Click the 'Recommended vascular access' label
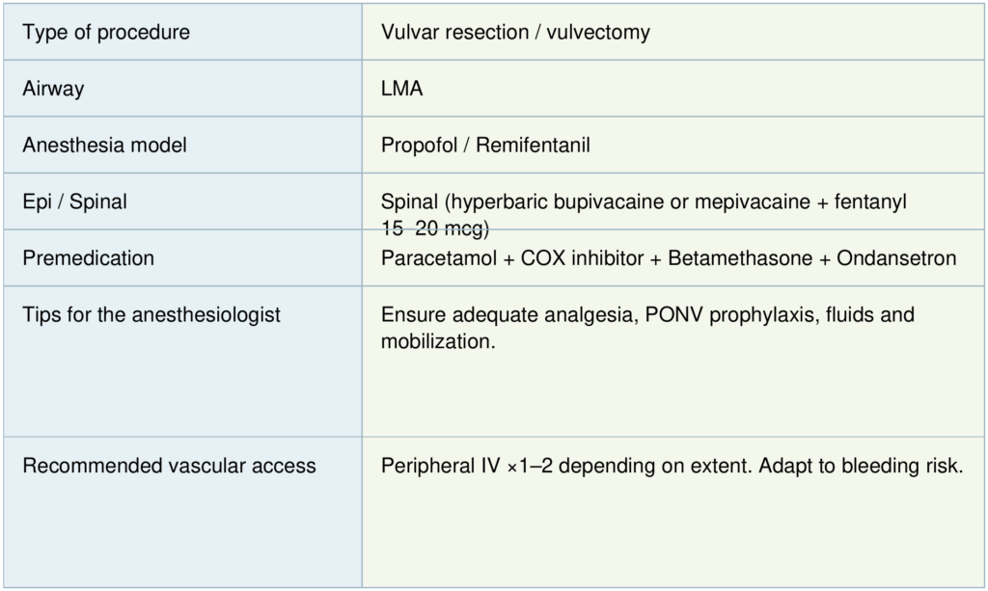Viewport: 988px width, 591px height. pyautogui.click(x=169, y=467)
